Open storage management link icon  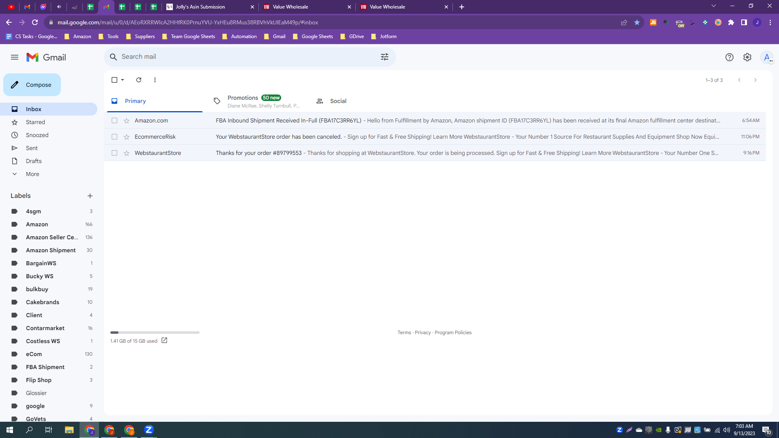[x=164, y=341]
